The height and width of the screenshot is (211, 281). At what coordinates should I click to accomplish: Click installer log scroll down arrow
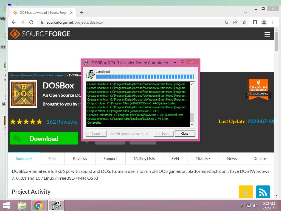(x=192, y=125)
